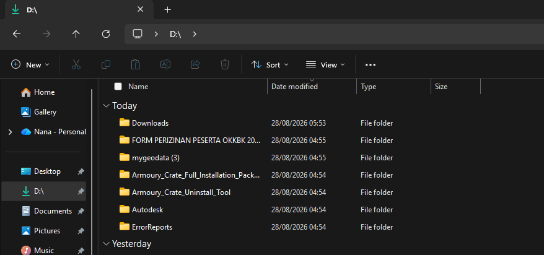Screen dimensions: 544x255
Task: Click the Downloads folder icon
Action: (124, 123)
